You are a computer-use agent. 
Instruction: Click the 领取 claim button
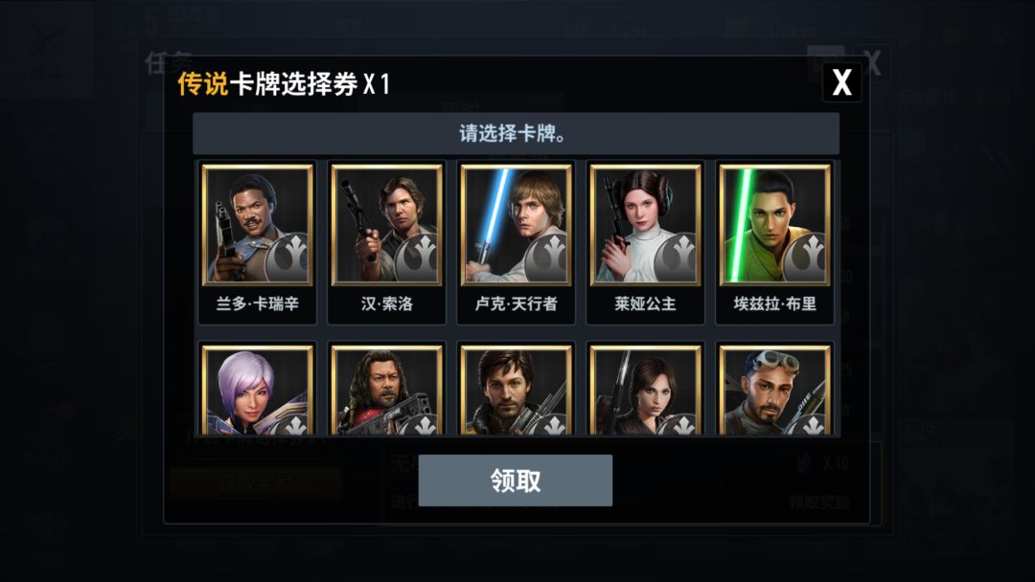click(x=516, y=481)
